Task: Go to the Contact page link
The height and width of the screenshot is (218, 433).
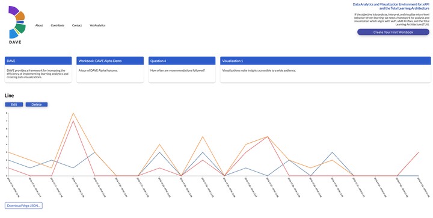Action: point(77,25)
